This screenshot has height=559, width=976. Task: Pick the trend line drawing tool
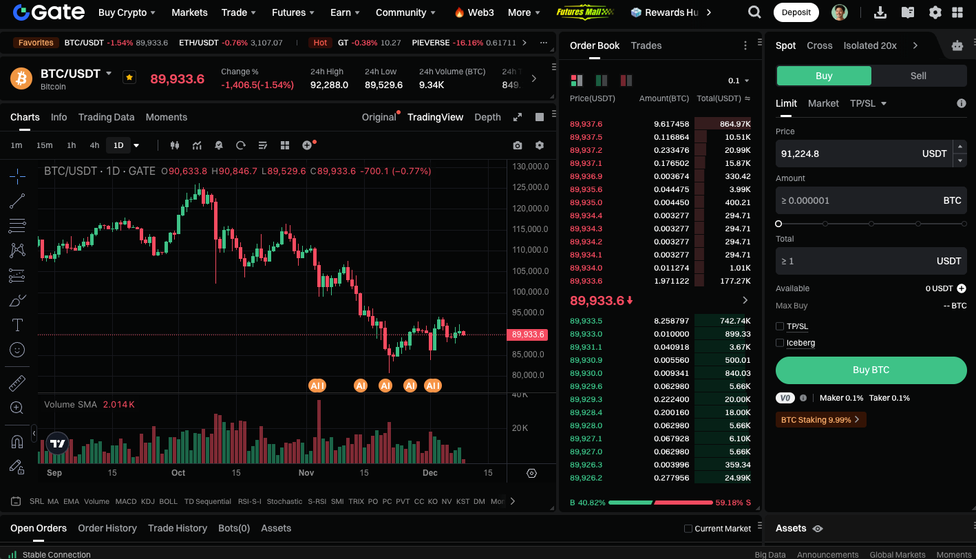pos(17,201)
